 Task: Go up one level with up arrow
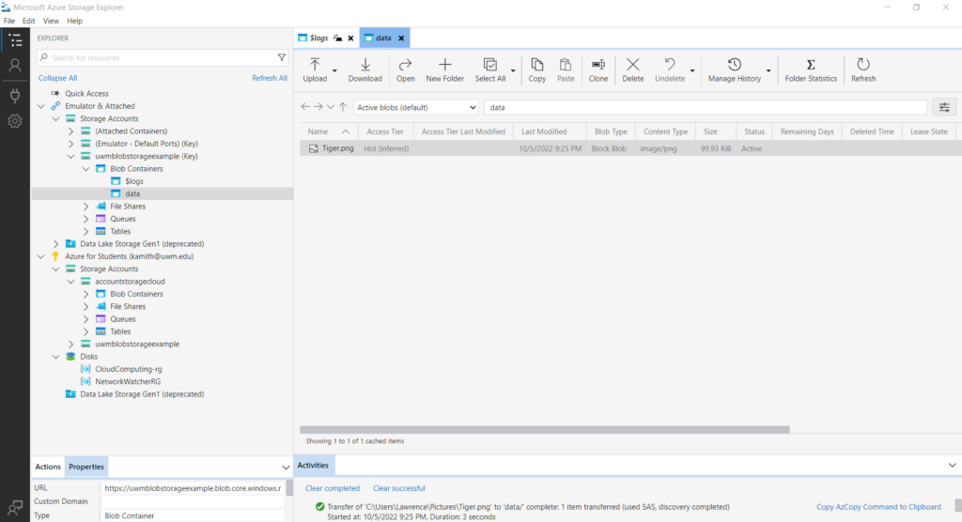coord(343,107)
